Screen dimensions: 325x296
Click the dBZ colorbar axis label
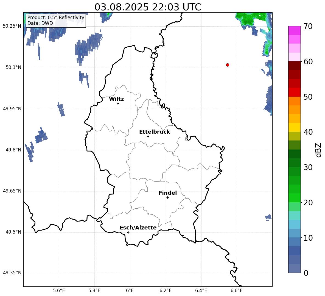tap(318, 150)
